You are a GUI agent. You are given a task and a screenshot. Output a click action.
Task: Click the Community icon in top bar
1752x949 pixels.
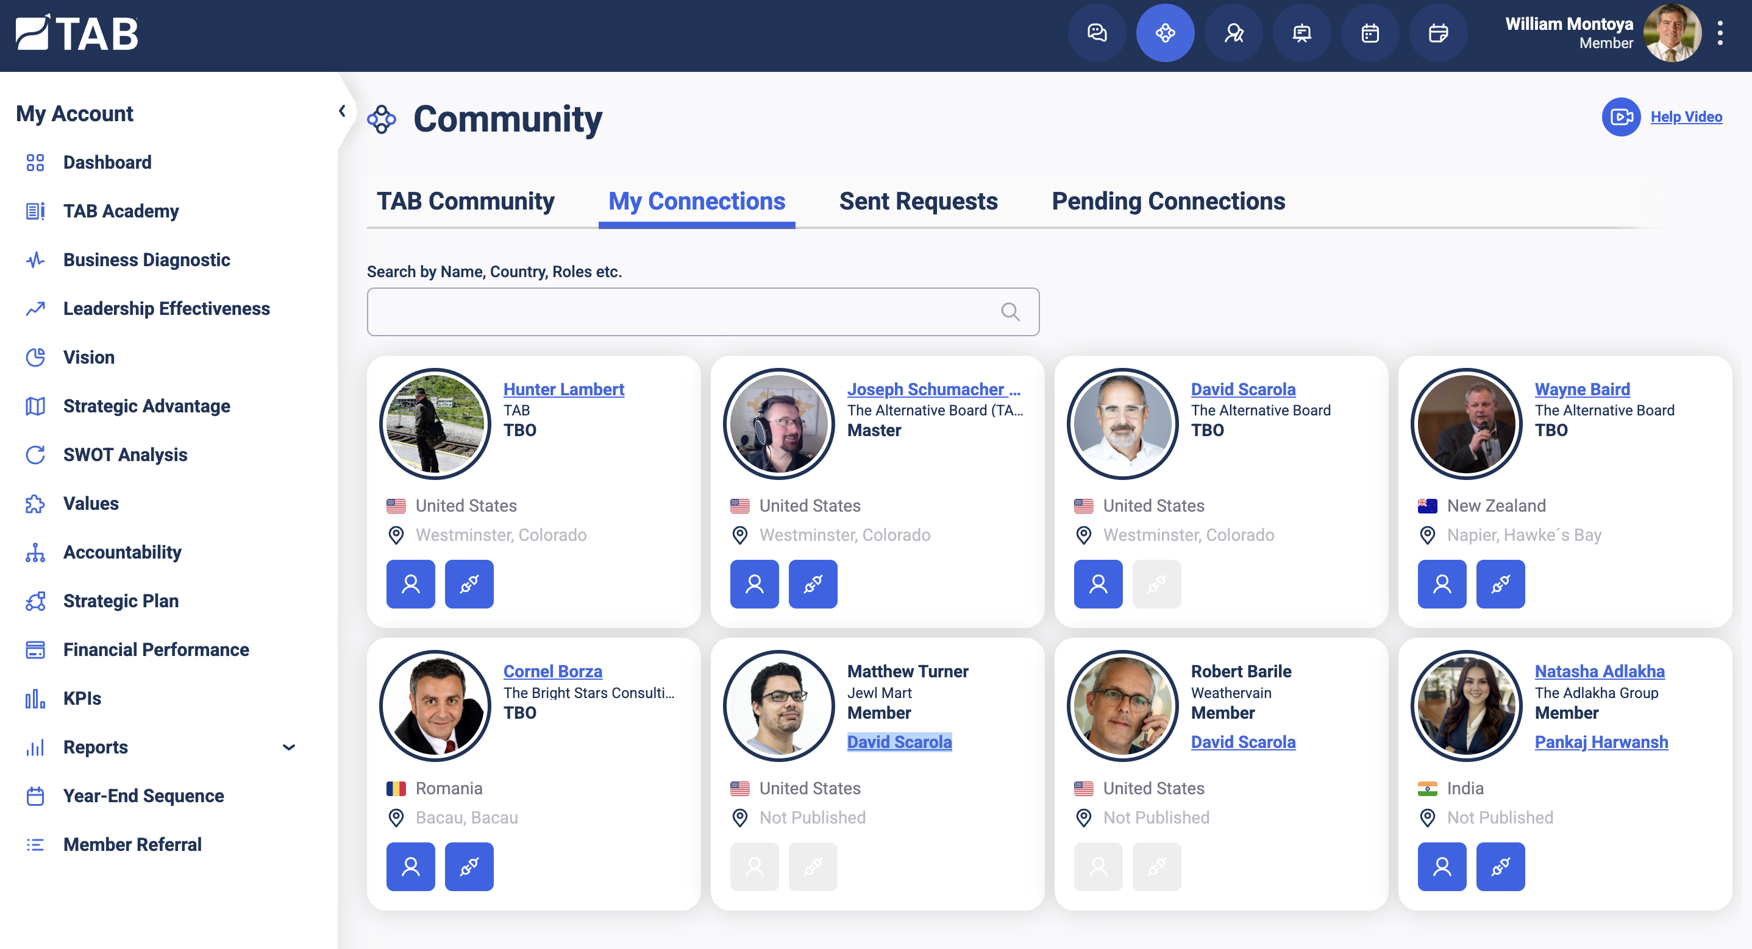pos(1165,33)
